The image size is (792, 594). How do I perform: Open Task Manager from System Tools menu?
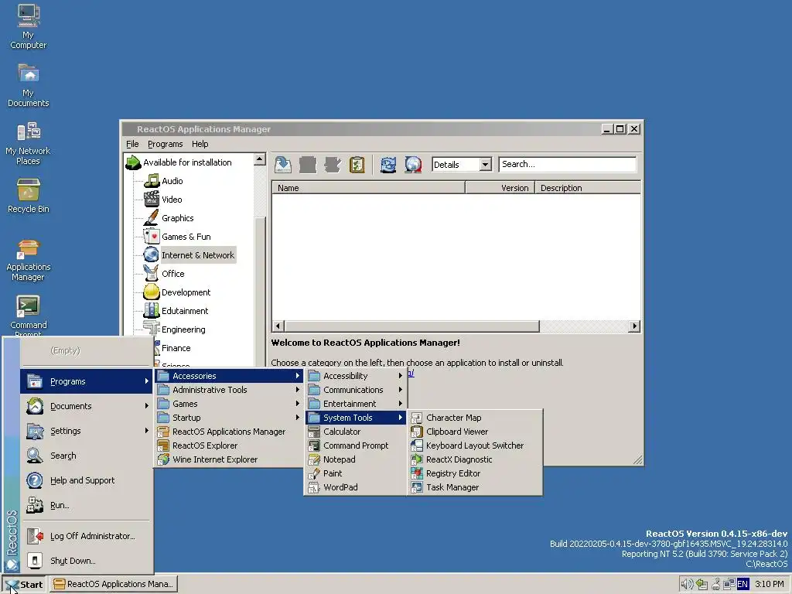pyautogui.click(x=475, y=487)
